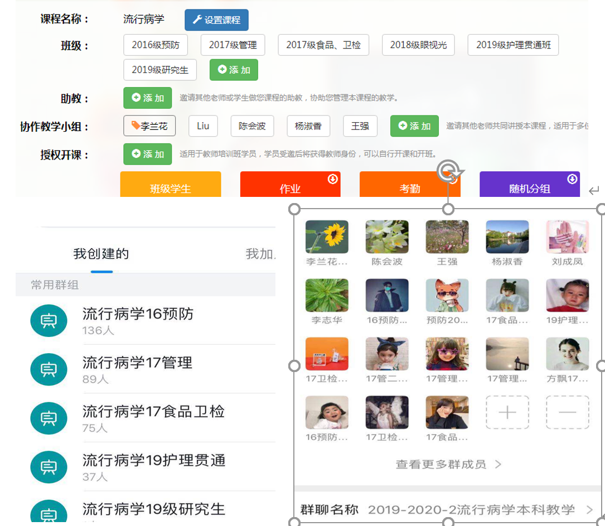Select the 2016级预防 class tag

(155, 45)
